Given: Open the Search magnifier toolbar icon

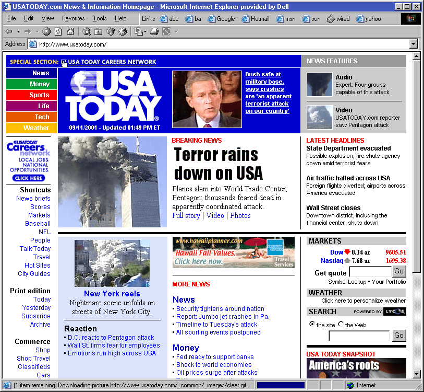Looking at the screenshot, I should (x=87, y=32).
